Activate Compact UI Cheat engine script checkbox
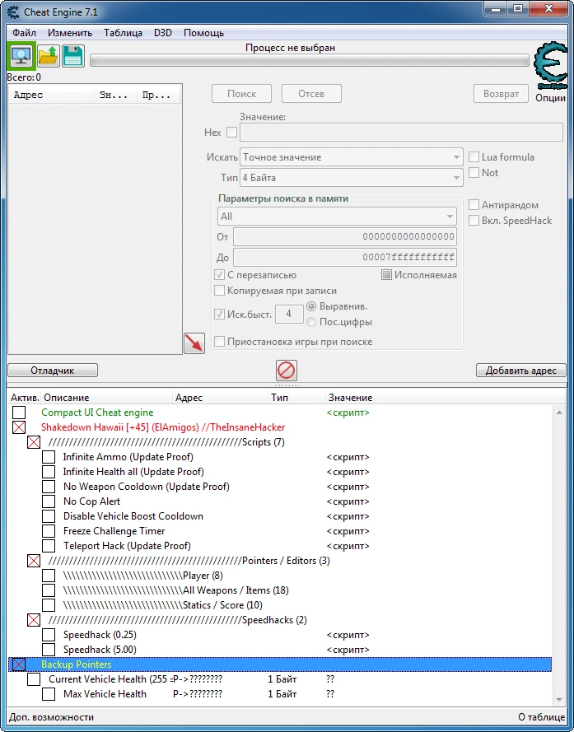Viewport: 574px width, 732px height. 19,413
